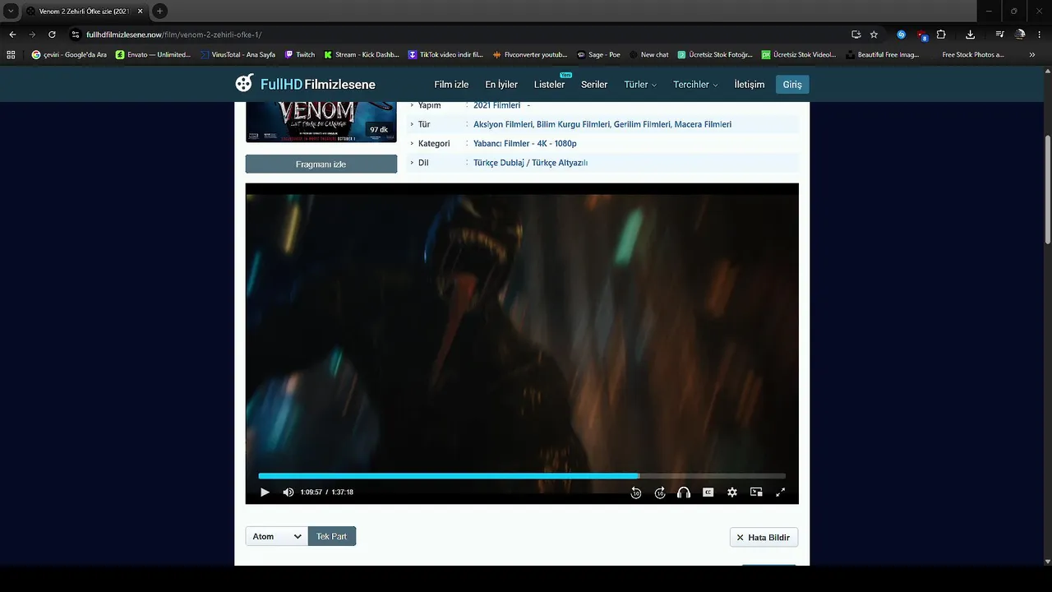Open the Atom source dropdown
Viewport: 1052px width, 592px height.
[277, 537]
